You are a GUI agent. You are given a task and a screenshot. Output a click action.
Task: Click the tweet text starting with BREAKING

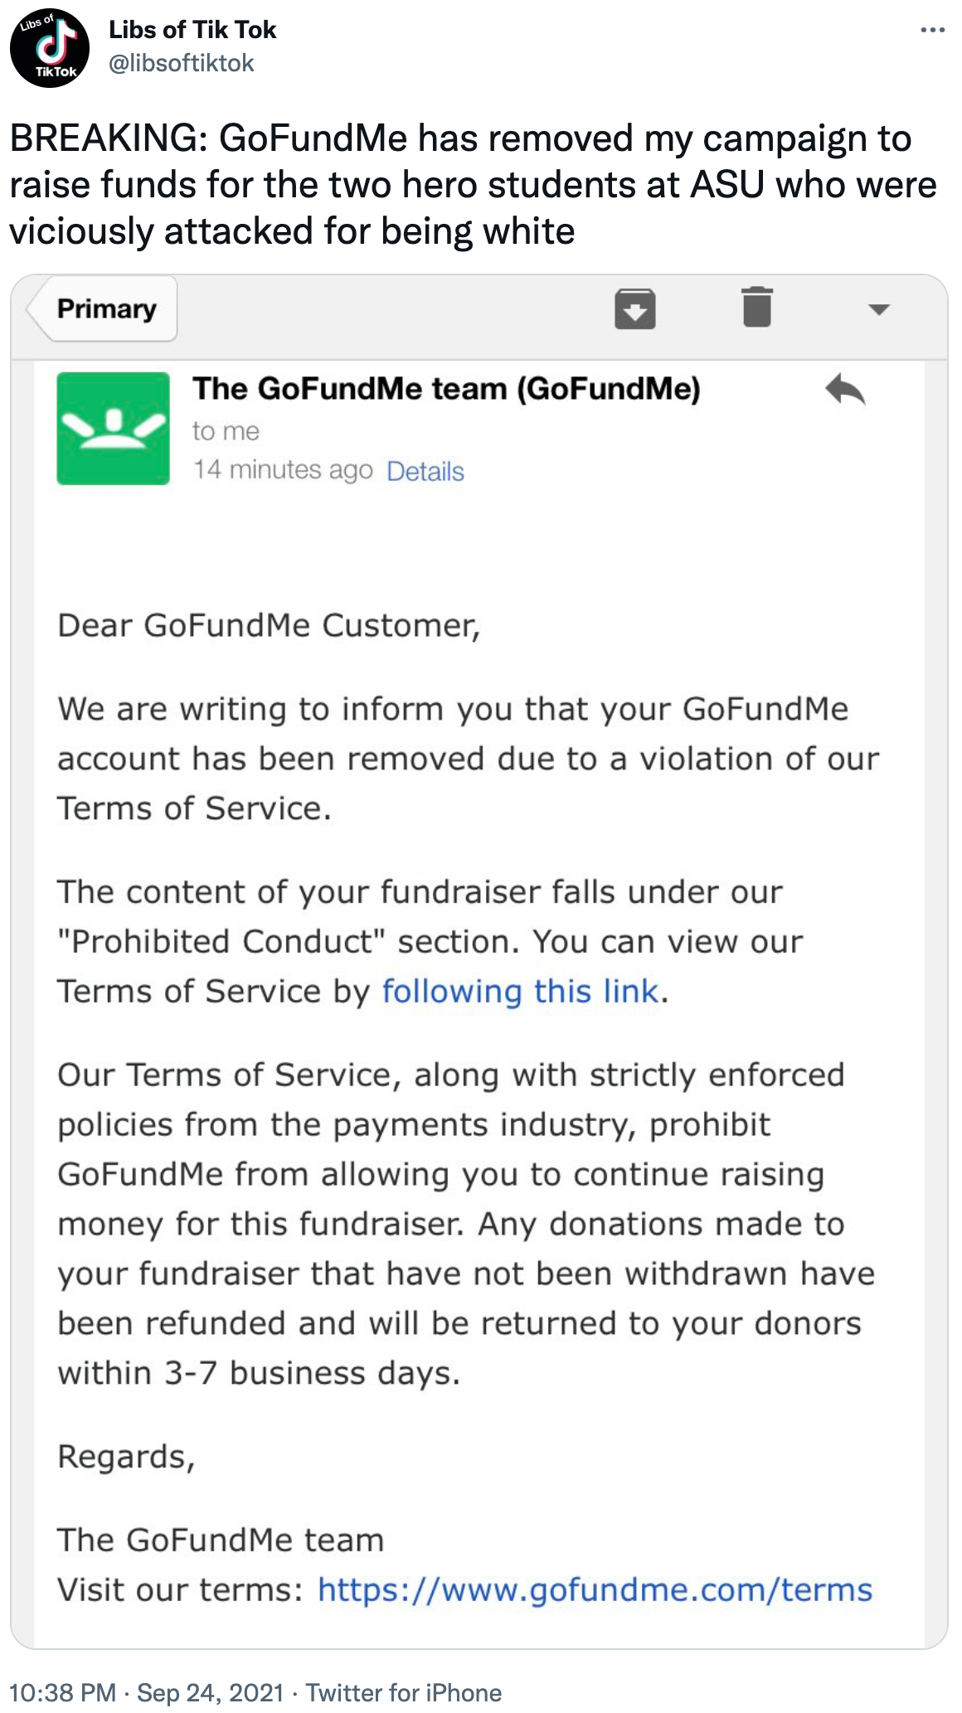click(x=473, y=184)
